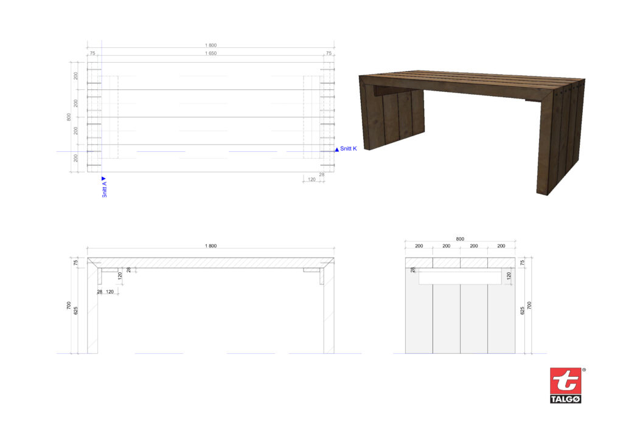Click the 800 width dimension above side view
Image resolution: width=623 pixels, height=440 pixels.
point(460,239)
